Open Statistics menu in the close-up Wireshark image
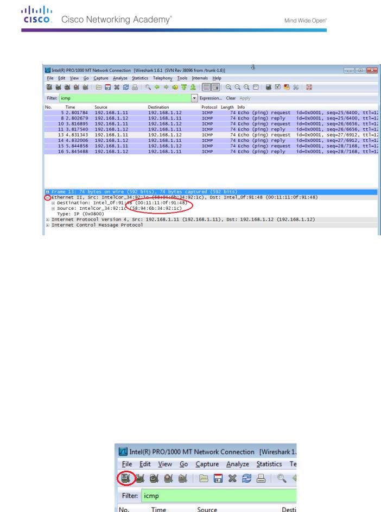The width and height of the screenshot is (381, 512). (269, 464)
